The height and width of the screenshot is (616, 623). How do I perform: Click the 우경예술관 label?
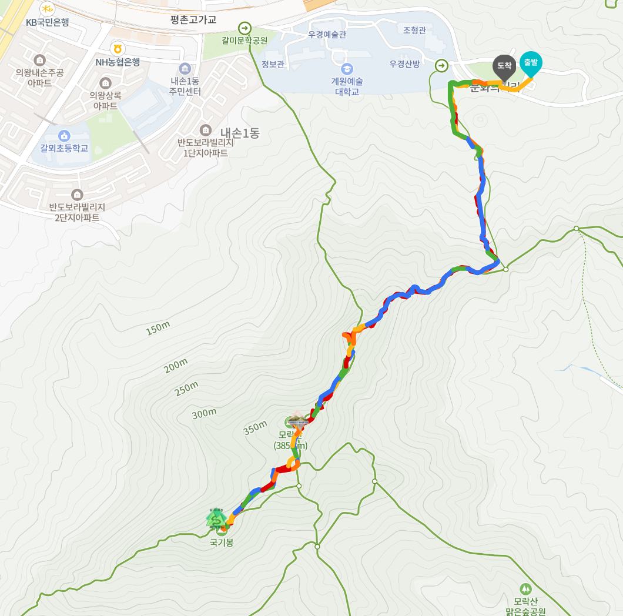[x=327, y=35]
